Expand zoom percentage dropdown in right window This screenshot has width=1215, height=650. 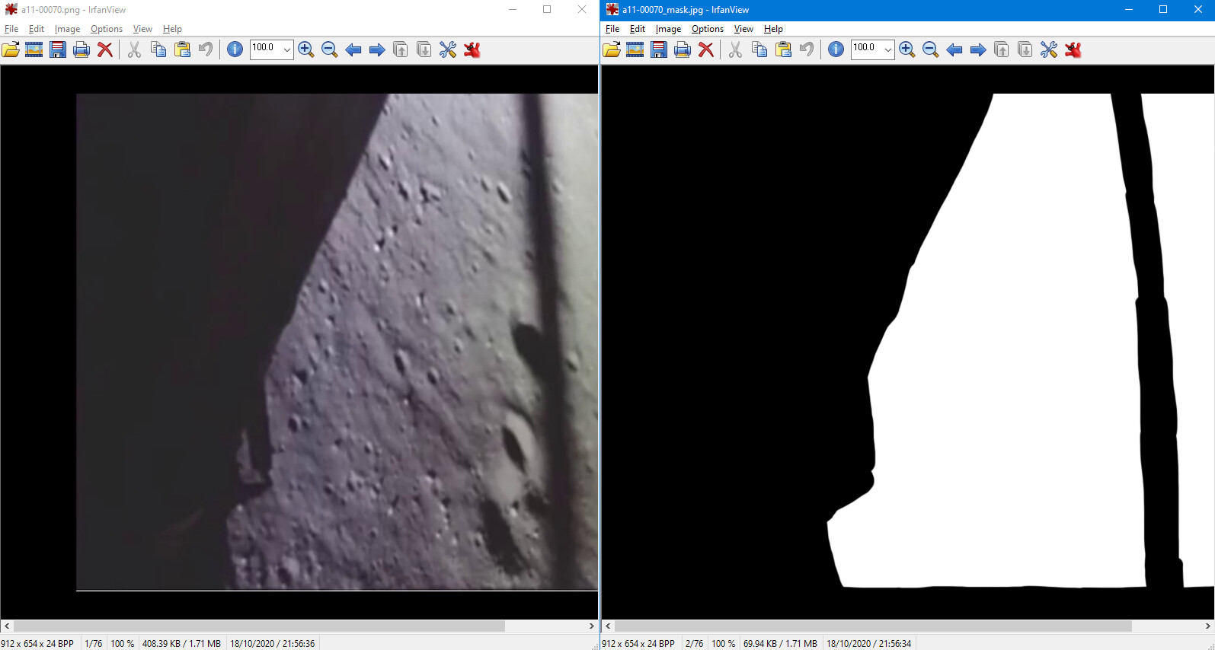point(888,49)
